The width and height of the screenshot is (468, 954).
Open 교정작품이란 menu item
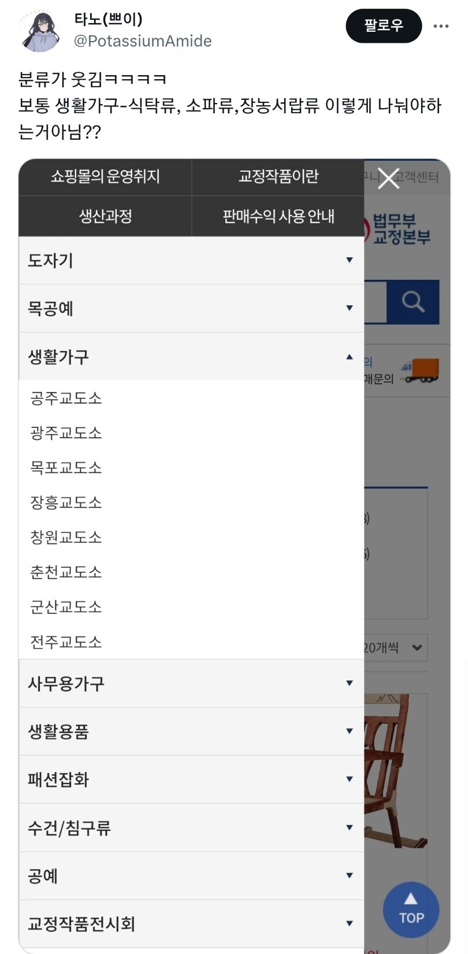[278, 176]
